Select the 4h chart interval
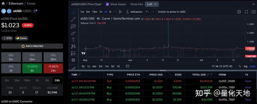 click(106, 12)
